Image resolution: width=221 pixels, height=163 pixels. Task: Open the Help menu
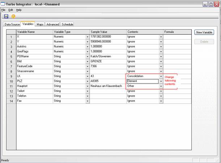[19, 10]
